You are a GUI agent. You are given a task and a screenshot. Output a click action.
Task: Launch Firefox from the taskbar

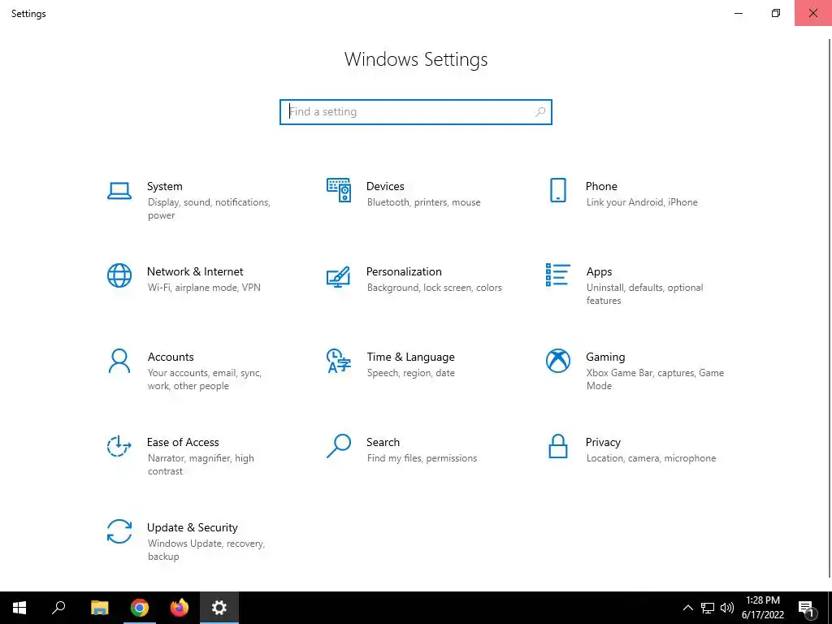[x=180, y=608]
